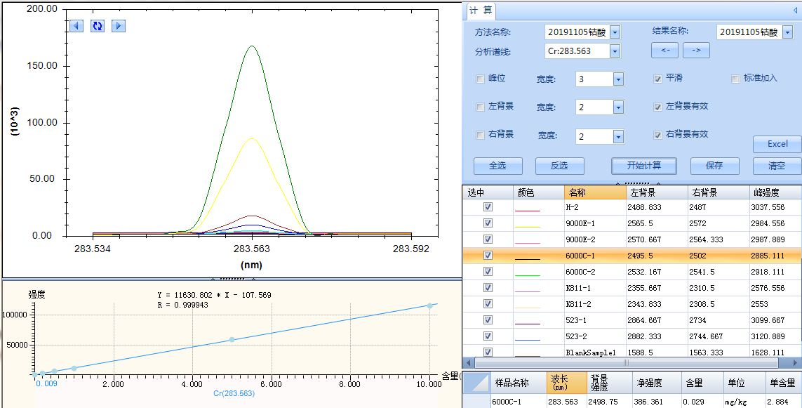Click the refresh icon above the spectrum
This screenshot has height=408, width=802.
point(98,26)
